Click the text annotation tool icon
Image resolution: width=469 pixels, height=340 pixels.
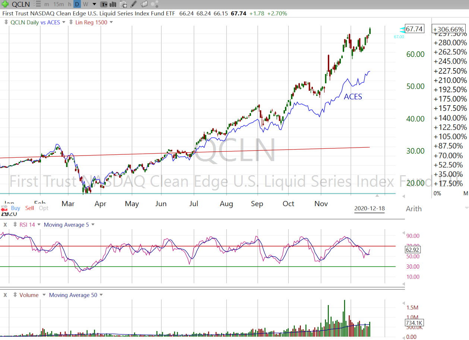pyautogui.click(x=104, y=4)
